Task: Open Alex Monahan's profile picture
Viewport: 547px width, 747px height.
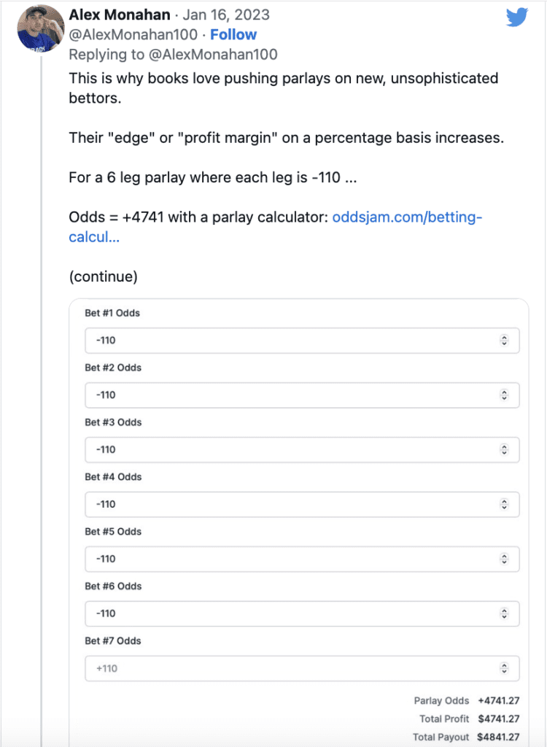Action: click(41, 28)
